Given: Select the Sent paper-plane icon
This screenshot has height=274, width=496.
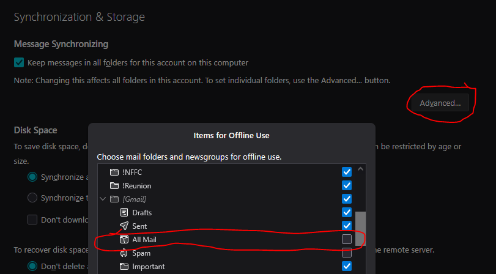Looking at the screenshot, I should [x=124, y=226].
